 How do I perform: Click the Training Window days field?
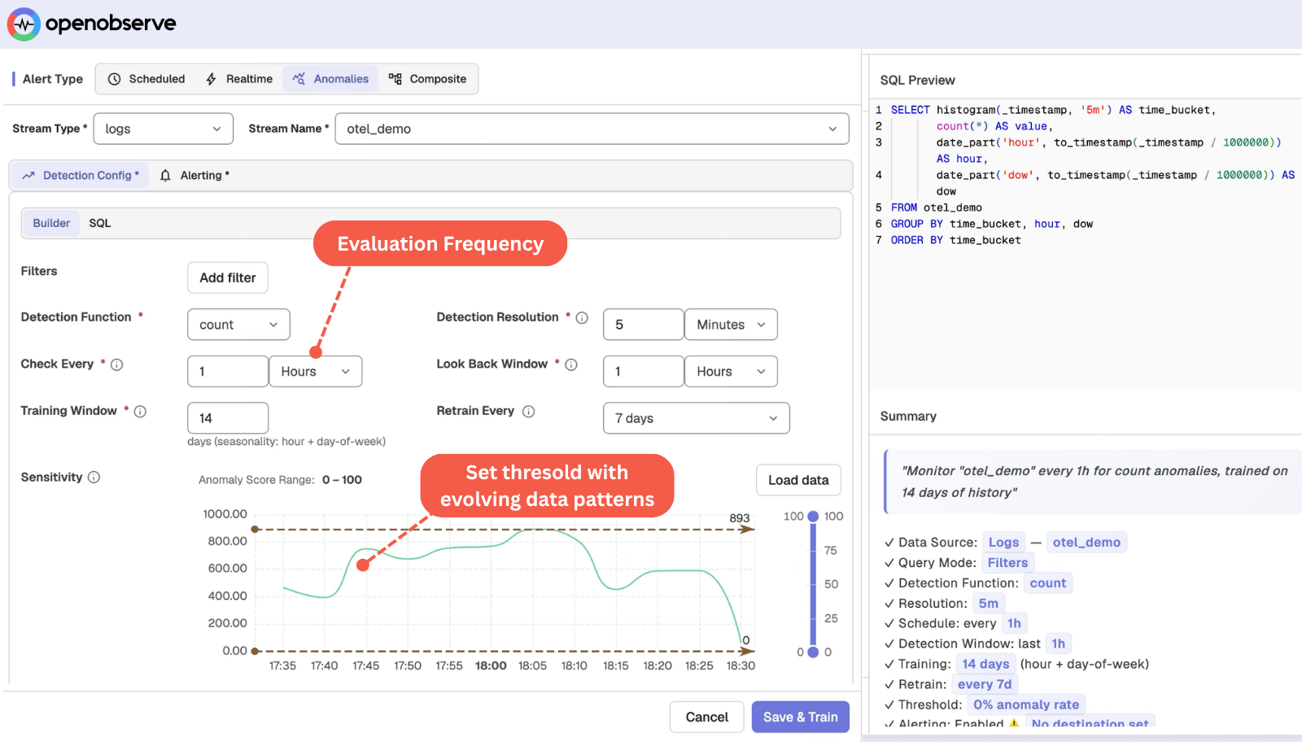228,418
